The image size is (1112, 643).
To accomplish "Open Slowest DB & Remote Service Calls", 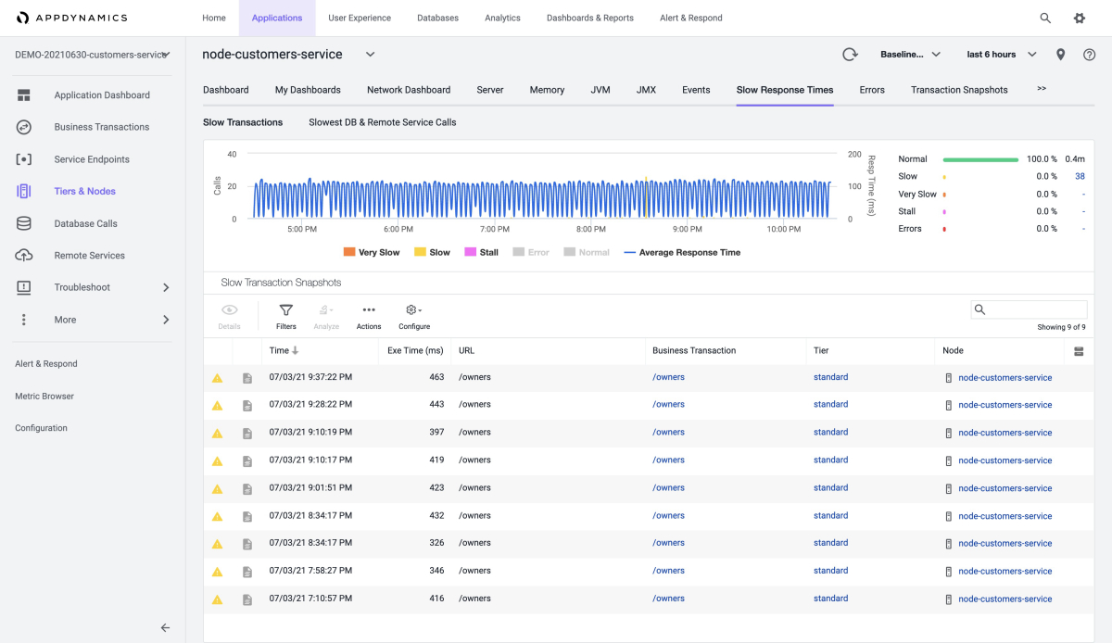I will [382, 122].
